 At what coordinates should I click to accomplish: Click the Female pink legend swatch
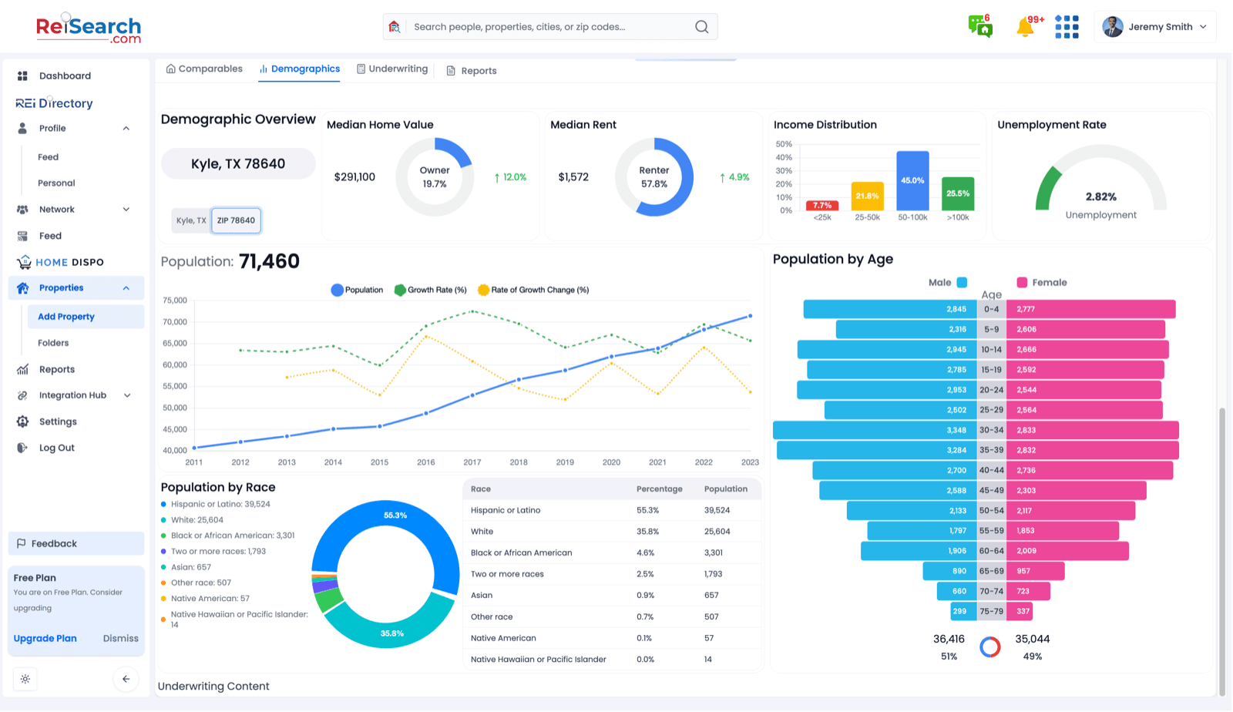pos(1022,283)
